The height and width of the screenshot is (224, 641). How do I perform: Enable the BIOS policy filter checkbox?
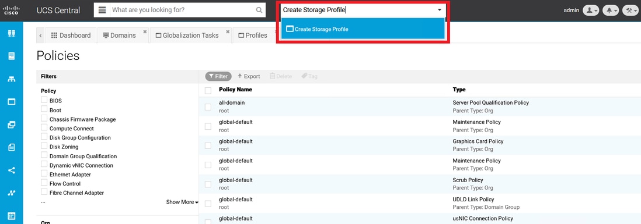point(44,100)
